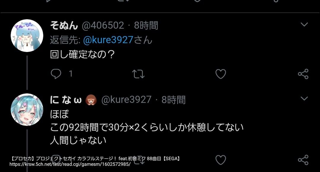Open そぬん's profile avatar
The image size is (320, 172).
[x=27, y=35]
